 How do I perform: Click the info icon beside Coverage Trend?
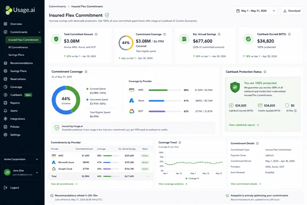[180, 143]
